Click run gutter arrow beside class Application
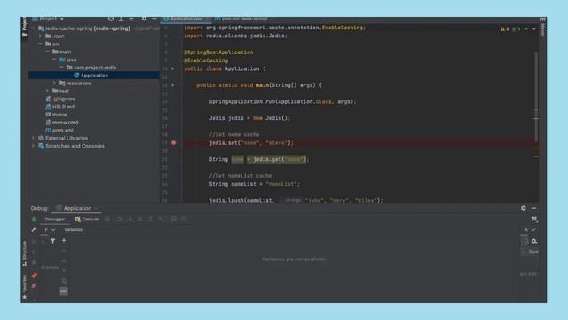The height and width of the screenshot is (320, 568). point(173,68)
